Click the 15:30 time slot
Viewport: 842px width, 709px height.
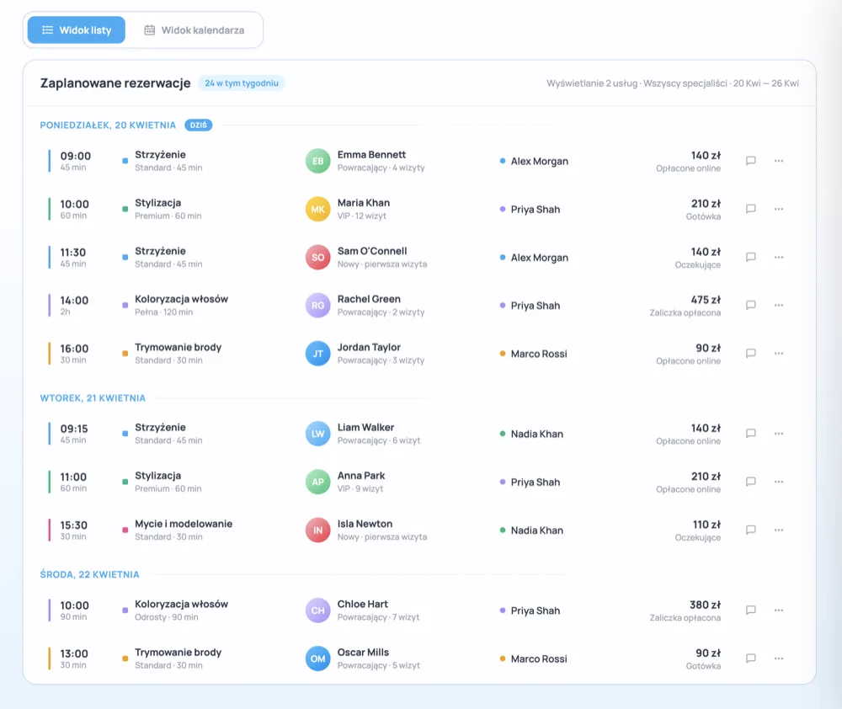coord(73,525)
